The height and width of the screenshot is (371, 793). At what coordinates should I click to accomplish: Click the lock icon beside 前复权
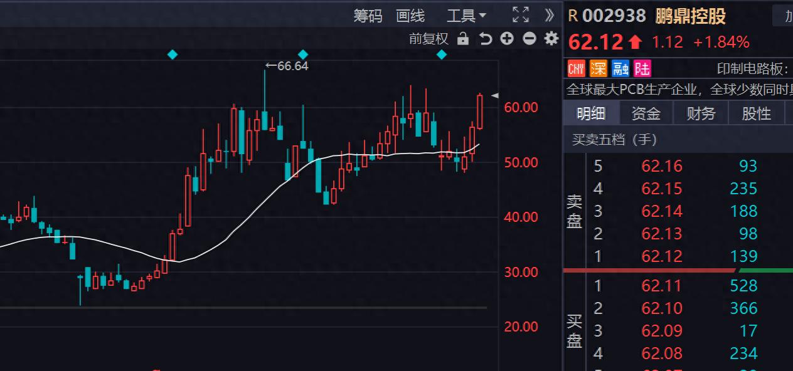click(x=463, y=39)
